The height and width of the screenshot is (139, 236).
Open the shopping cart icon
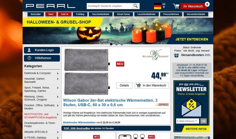tap(176, 6)
